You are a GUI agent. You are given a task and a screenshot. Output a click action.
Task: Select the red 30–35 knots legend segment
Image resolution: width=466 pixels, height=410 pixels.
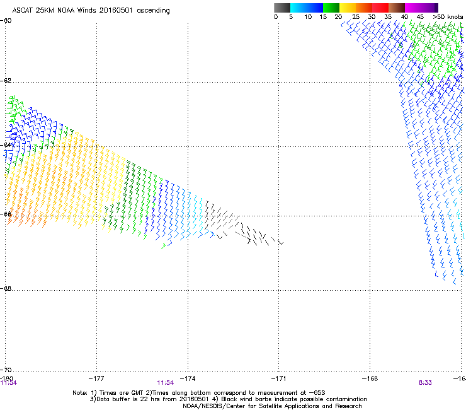380,8
